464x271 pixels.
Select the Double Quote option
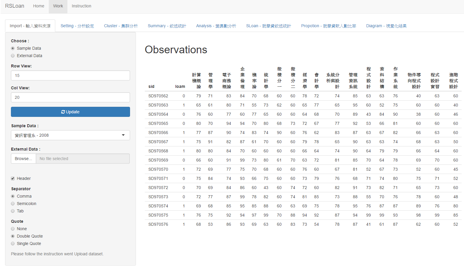click(13, 236)
